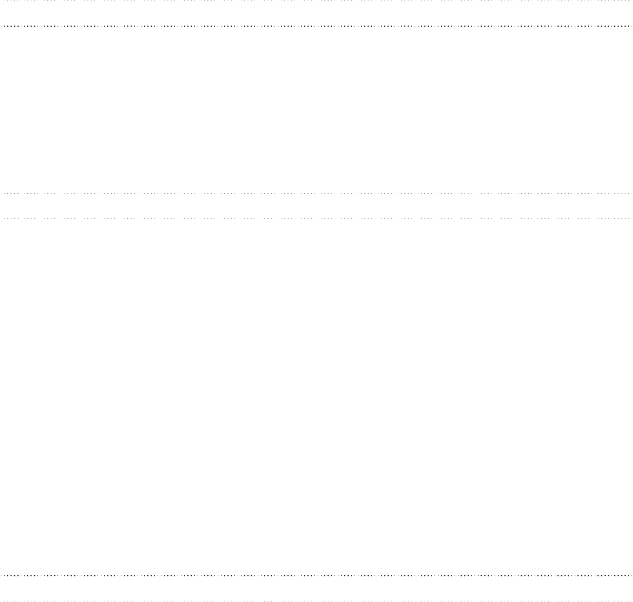The image size is (633, 602).
Task: Click the fourth dotted line from top
Action: (317, 218)
